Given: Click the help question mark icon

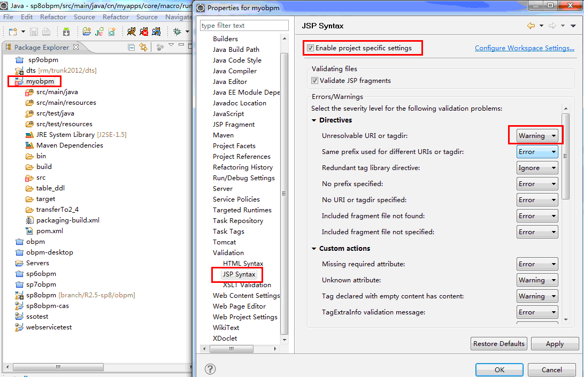Looking at the screenshot, I should [x=210, y=369].
